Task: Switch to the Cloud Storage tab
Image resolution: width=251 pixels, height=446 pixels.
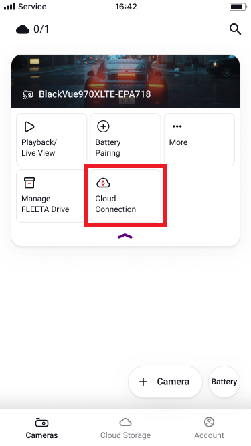Action: point(125,428)
